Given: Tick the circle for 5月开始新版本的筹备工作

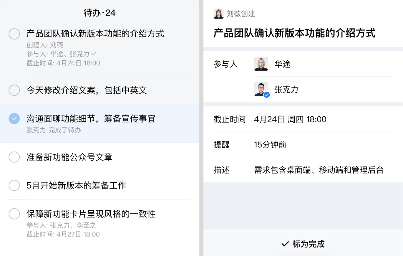Looking at the screenshot, I should (x=14, y=185).
